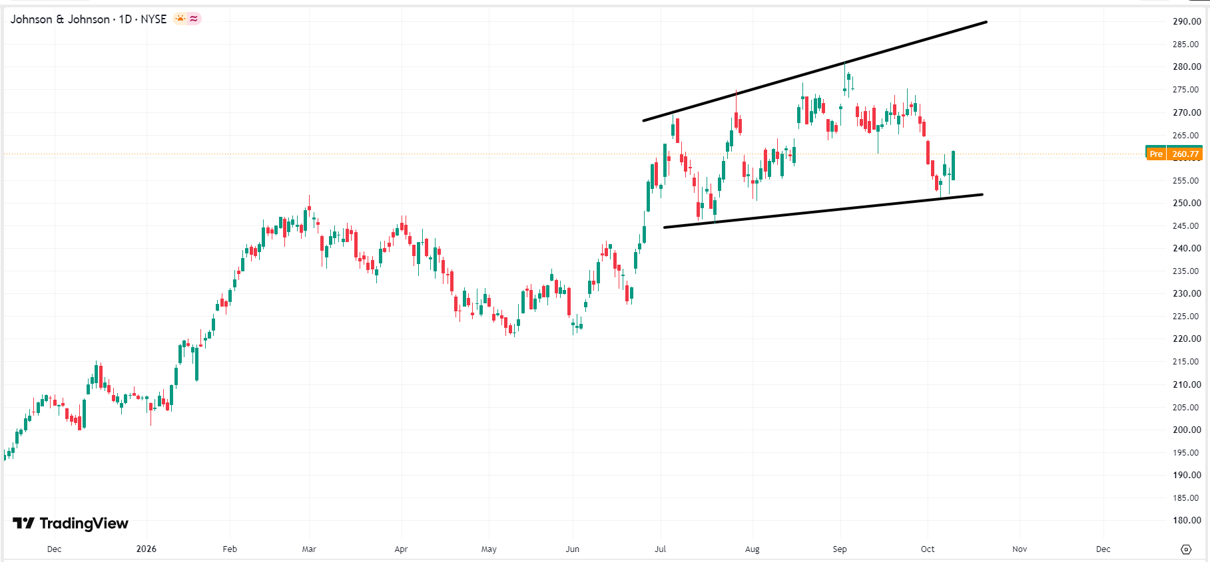Click the pink approximate-equal data status icon
1210x562 pixels.
click(x=194, y=19)
